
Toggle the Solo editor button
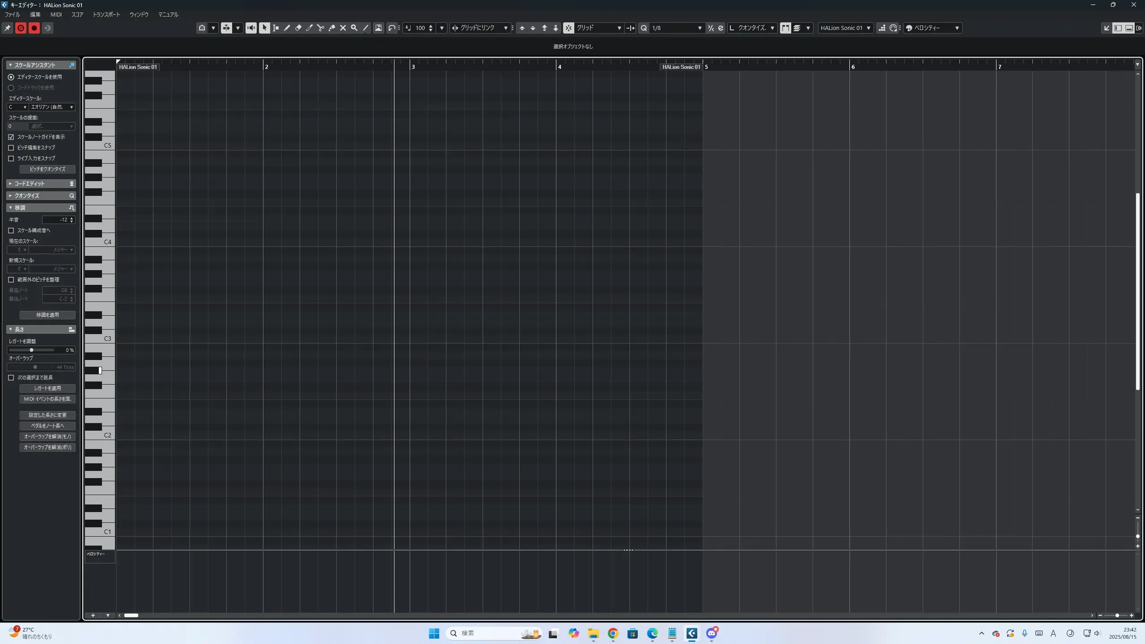[21, 28]
